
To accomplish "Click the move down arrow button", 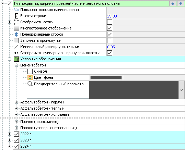I will (x=181, y=4).
